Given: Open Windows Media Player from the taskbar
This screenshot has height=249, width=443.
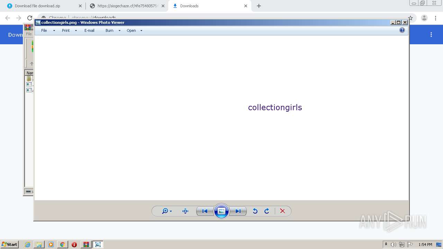Looking at the screenshot, I should (51, 245).
